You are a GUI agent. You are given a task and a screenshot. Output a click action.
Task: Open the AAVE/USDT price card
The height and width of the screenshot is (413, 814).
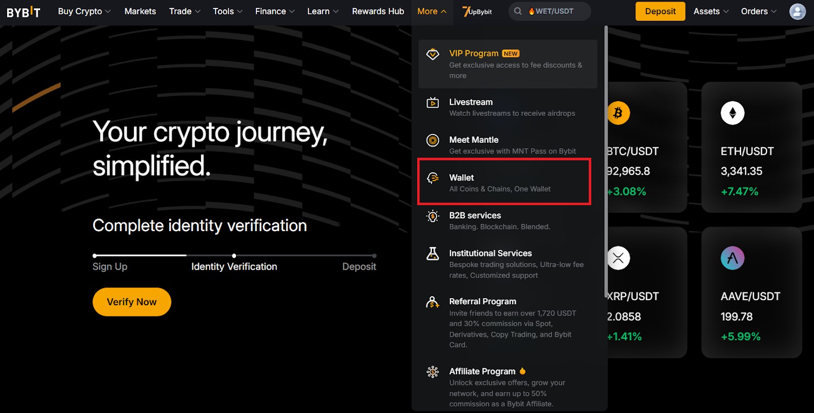coord(751,292)
